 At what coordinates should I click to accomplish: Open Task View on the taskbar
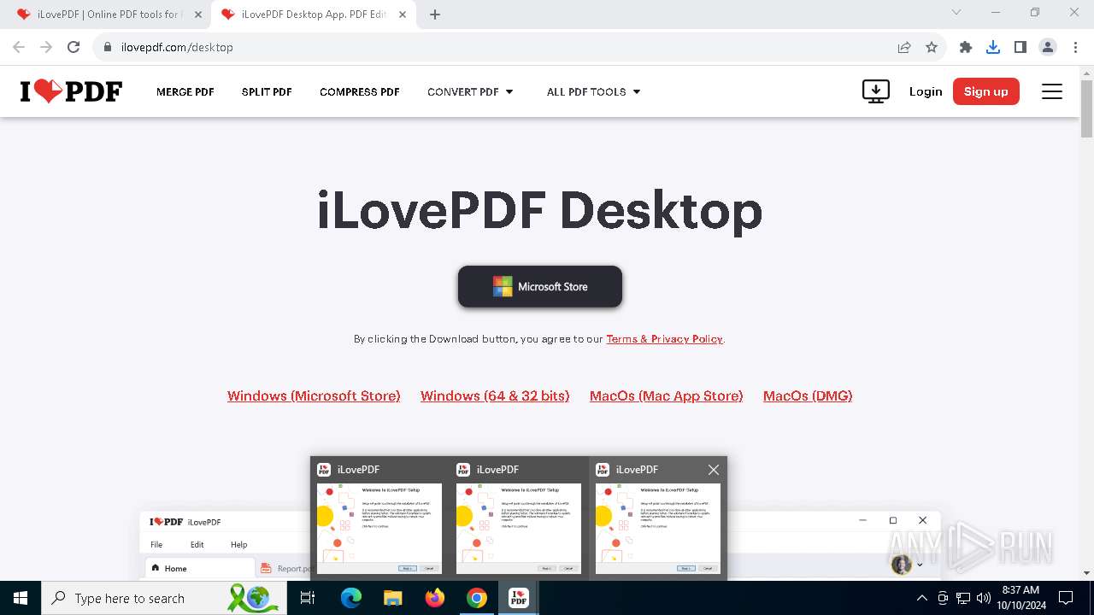(308, 598)
